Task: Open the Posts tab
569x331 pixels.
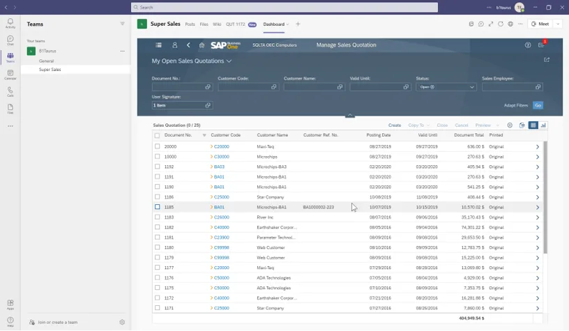Action: pos(190,24)
